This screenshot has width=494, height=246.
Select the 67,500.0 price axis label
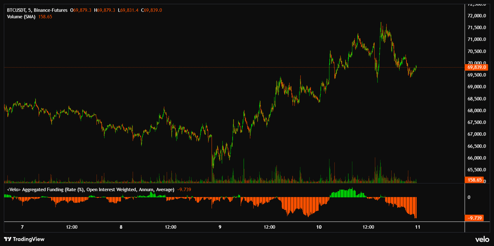click(478, 122)
